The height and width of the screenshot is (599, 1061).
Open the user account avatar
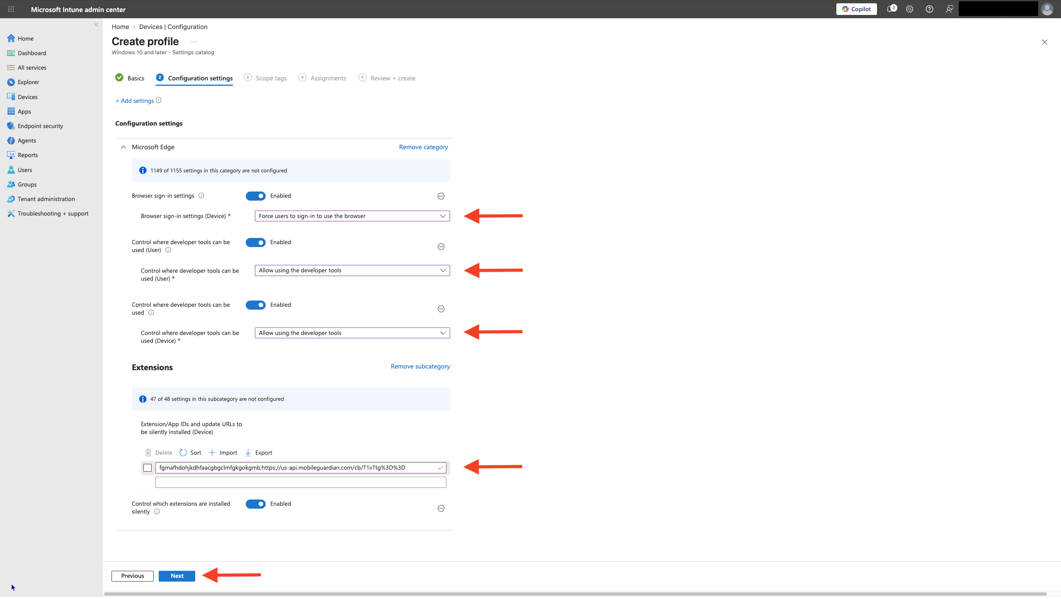click(1047, 9)
